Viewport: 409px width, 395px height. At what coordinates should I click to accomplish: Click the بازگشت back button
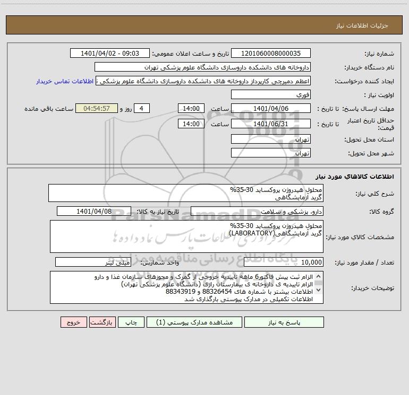coord(102,322)
